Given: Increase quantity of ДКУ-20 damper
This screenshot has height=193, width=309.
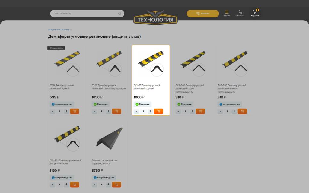Looking at the screenshot, I should 150,111.
